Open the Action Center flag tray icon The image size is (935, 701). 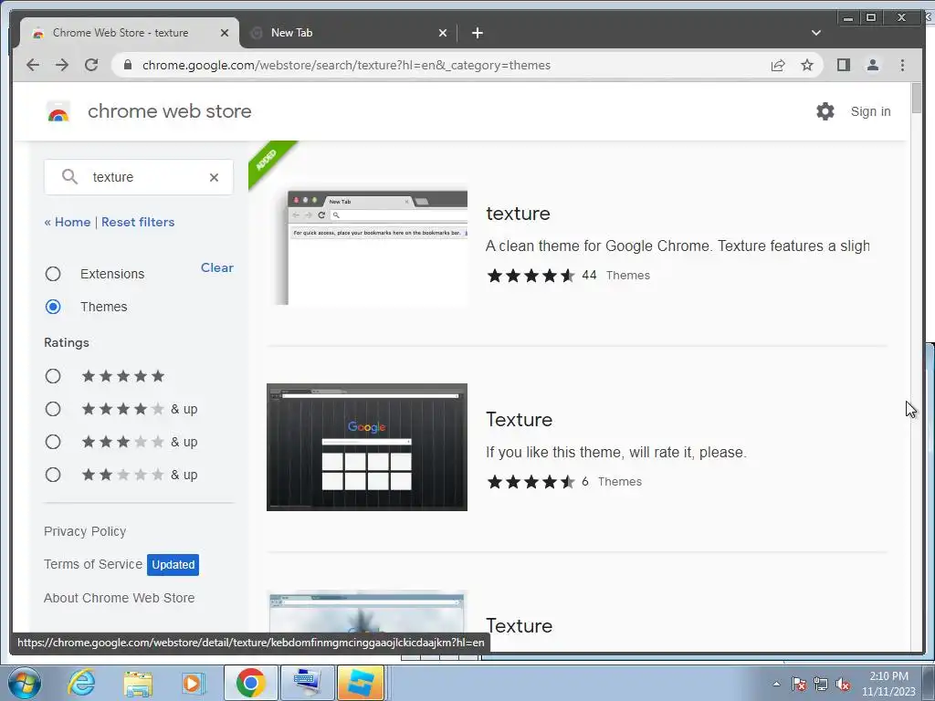tap(799, 684)
